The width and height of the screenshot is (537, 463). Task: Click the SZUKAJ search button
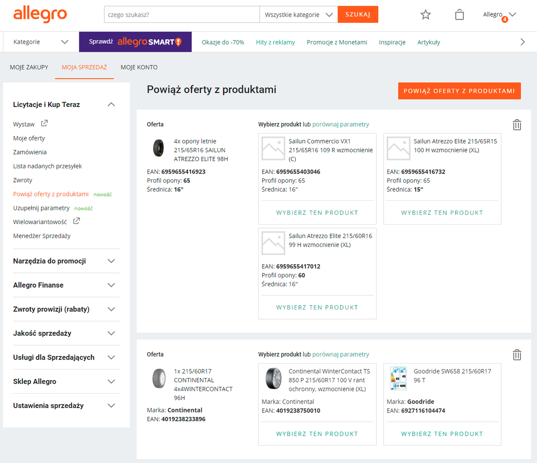(358, 15)
